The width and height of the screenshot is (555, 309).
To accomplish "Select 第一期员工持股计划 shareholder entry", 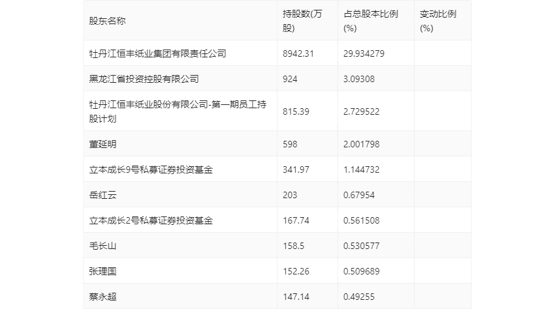I will click(178, 111).
